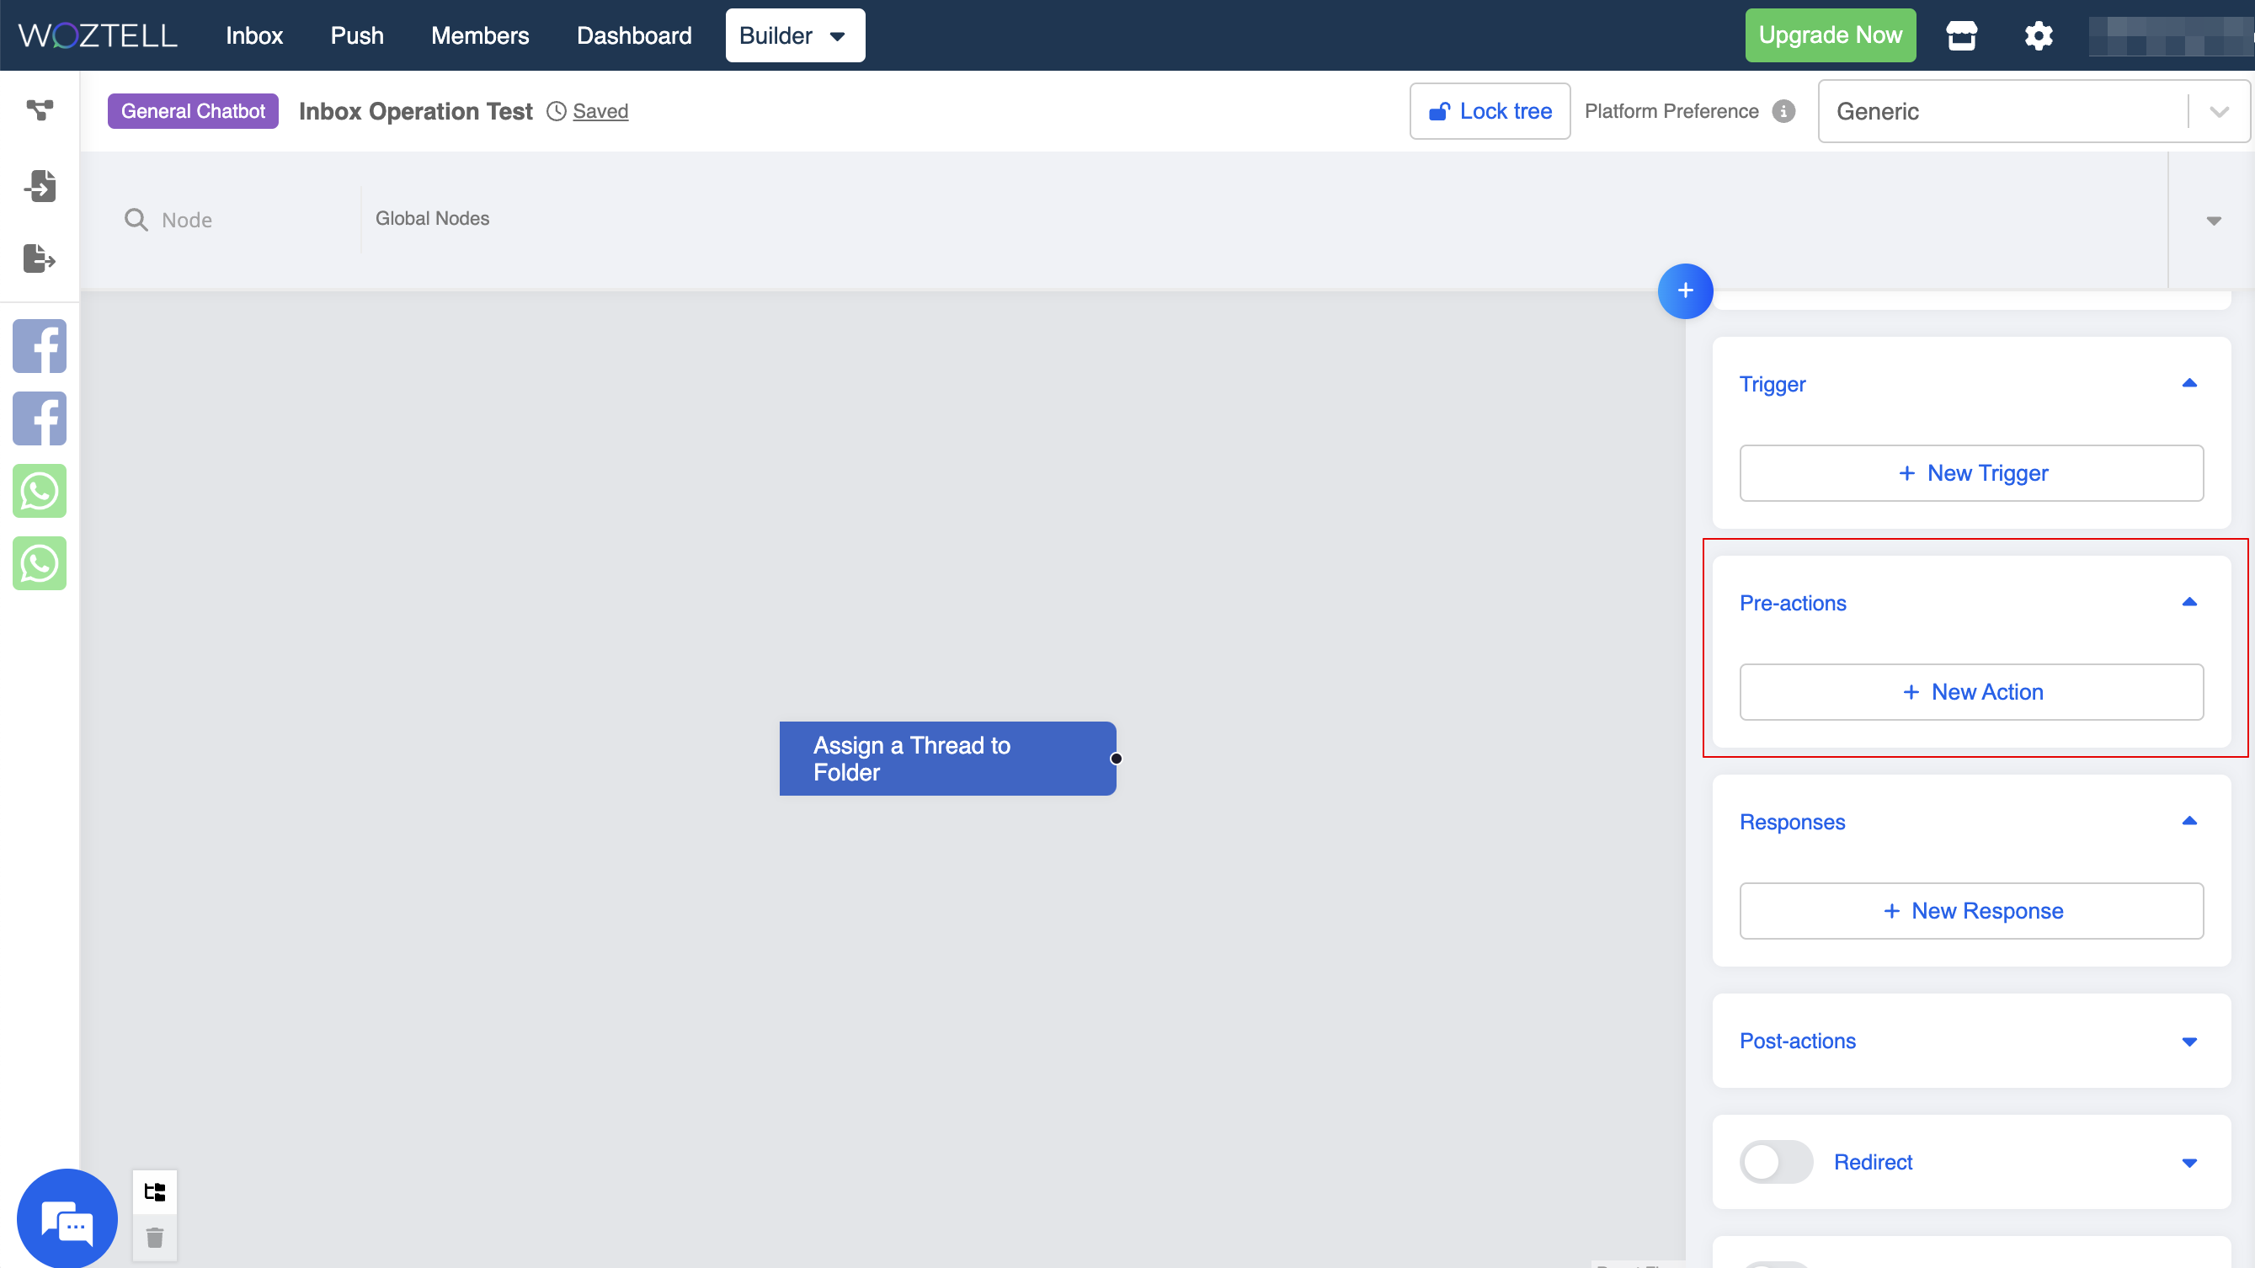Select the first Facebook channel icon

(40, 346)
